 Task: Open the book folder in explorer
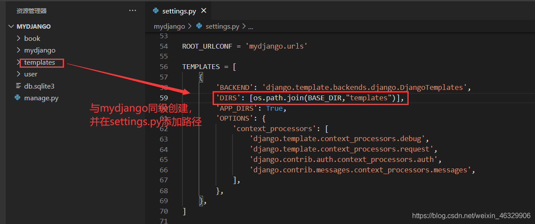[32, 38]
